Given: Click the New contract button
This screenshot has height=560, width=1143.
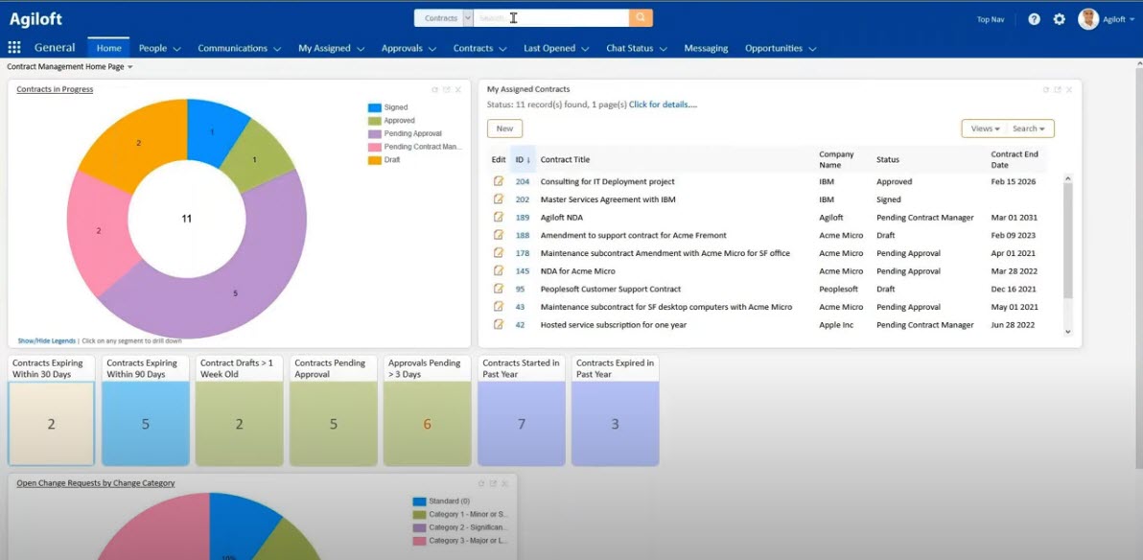Looking at the screenshot, I should pos(504,128).
